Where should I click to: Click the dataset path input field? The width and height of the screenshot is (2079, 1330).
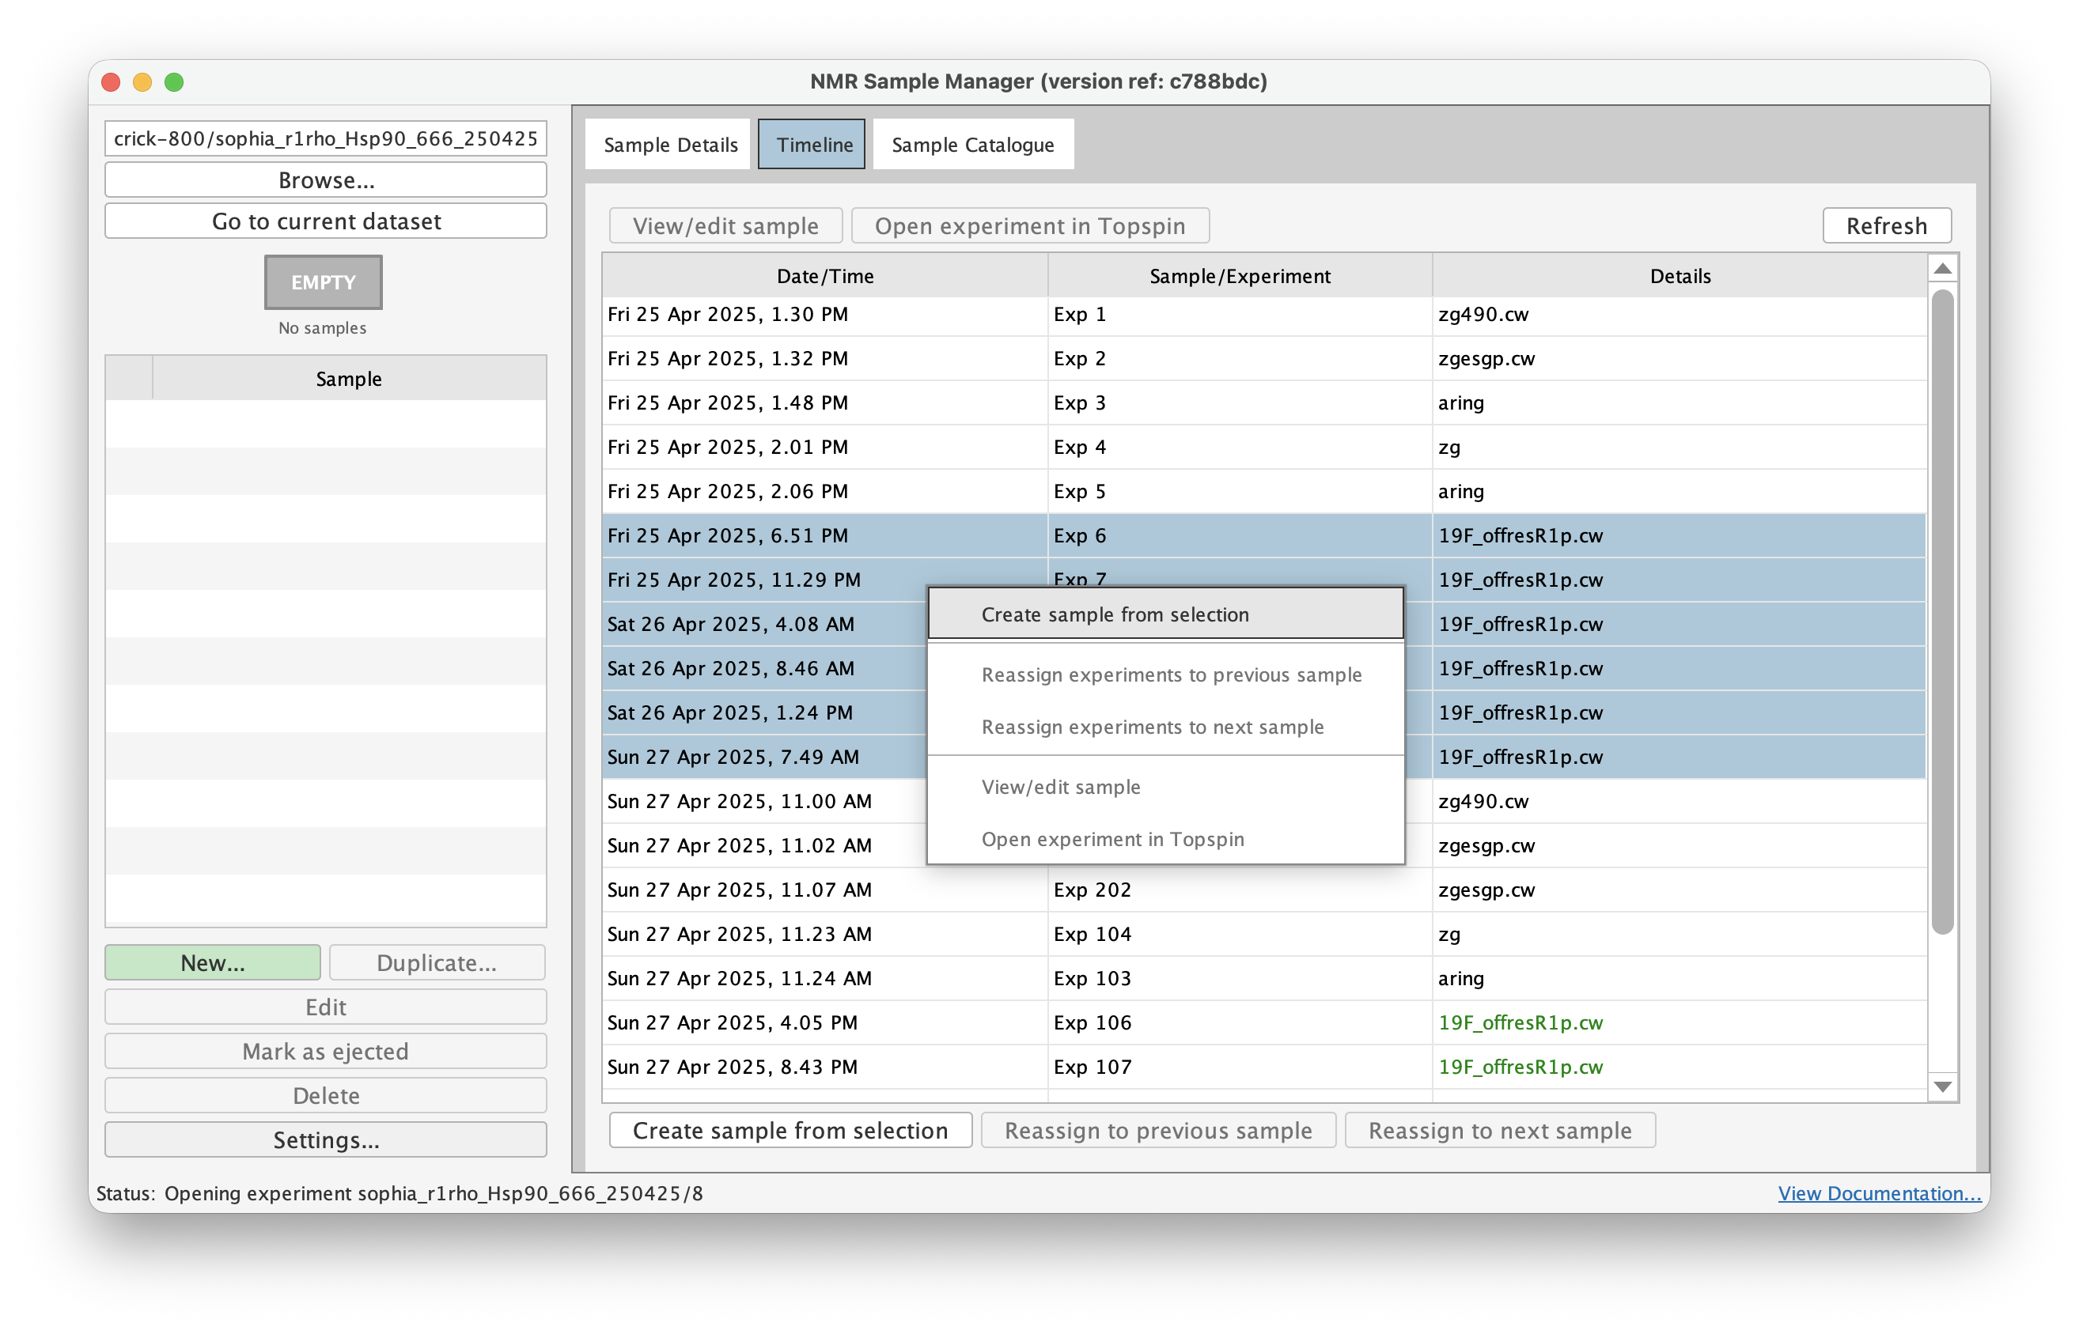[326, 137]
